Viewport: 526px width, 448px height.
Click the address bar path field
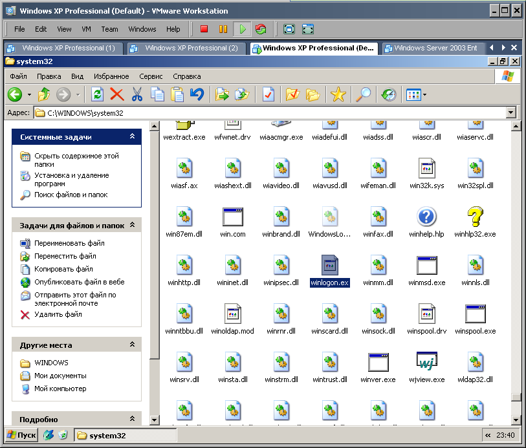(x=270, y=113)
